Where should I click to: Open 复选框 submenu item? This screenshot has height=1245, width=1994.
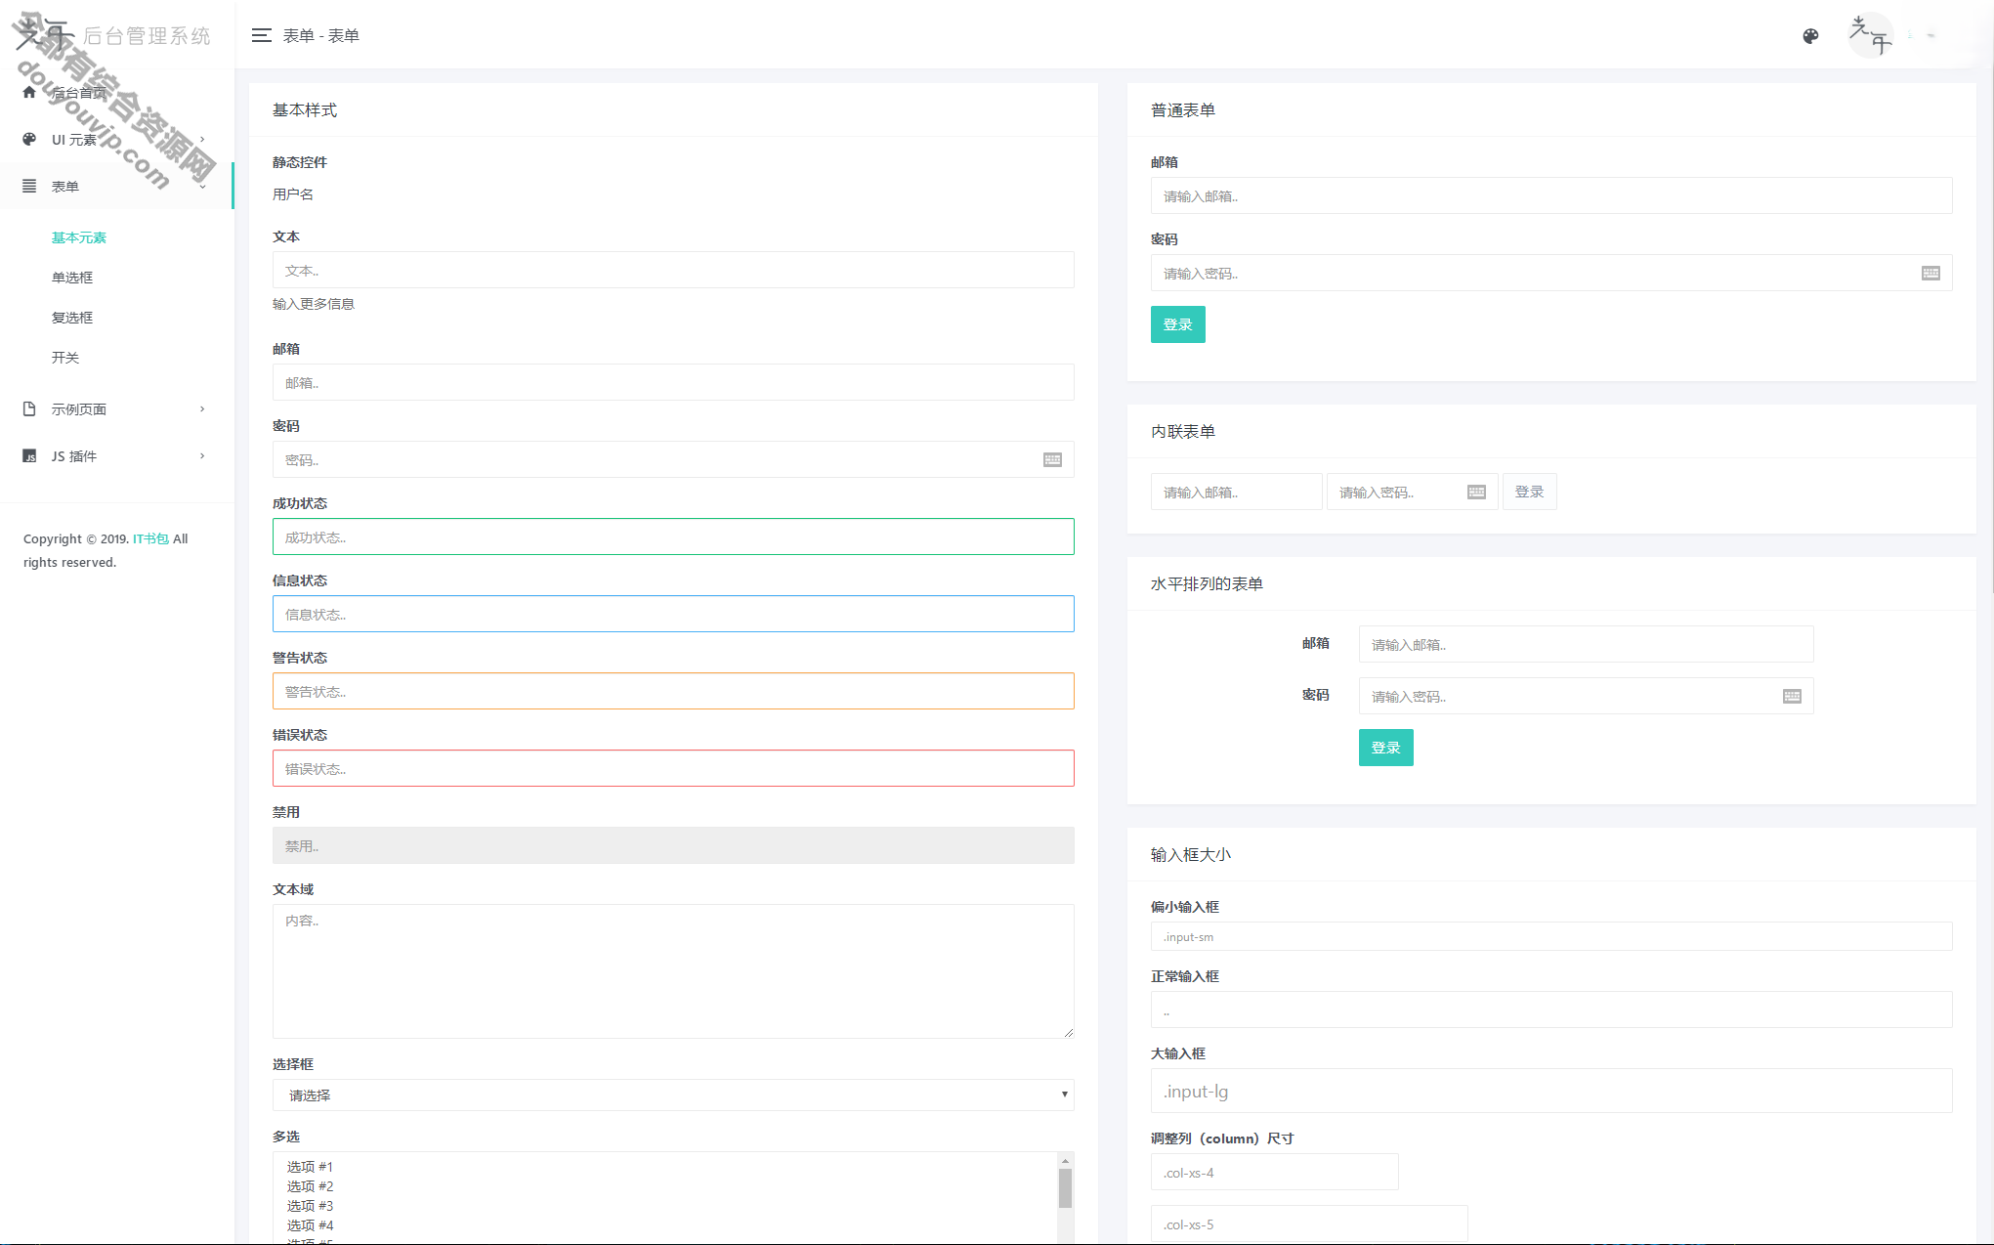point(72,318)
